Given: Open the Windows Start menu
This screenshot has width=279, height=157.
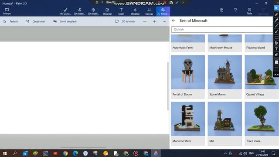Looking at the screenshot, I should [5, 153].
